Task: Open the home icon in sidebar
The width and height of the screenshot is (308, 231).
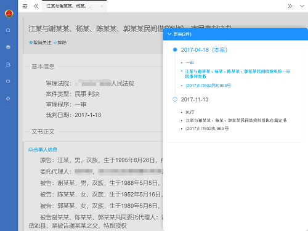Action: tap(8, 30)
